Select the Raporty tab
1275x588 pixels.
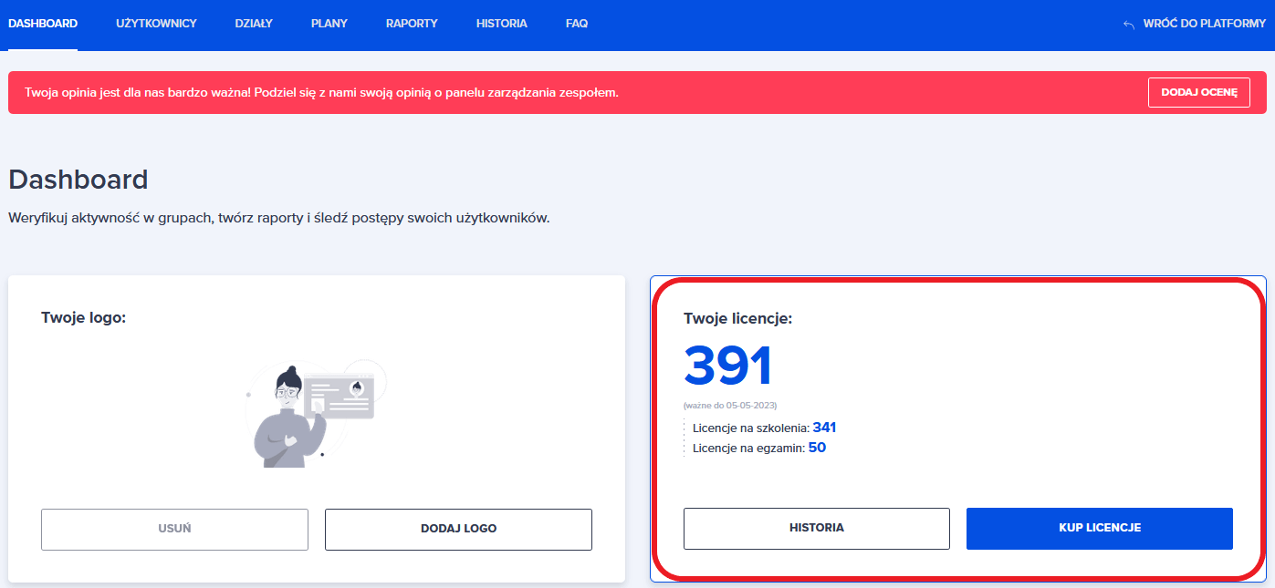[412, 24]
